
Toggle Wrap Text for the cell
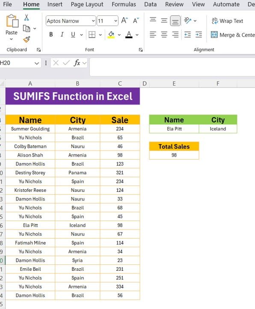[x=228, y=21]
